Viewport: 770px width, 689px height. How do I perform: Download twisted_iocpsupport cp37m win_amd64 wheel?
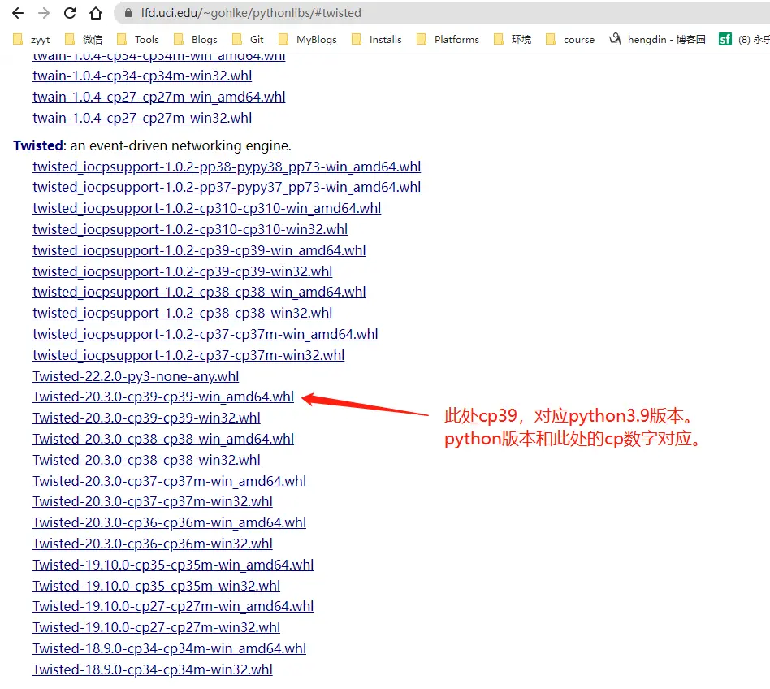205,334
